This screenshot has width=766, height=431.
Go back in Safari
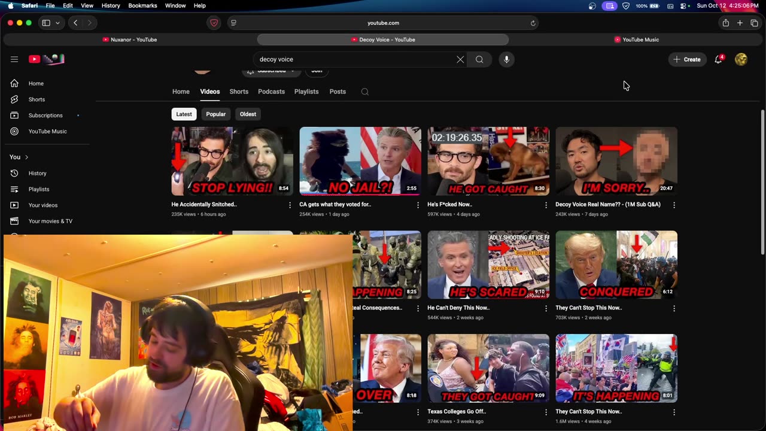(x=75, y=23)
